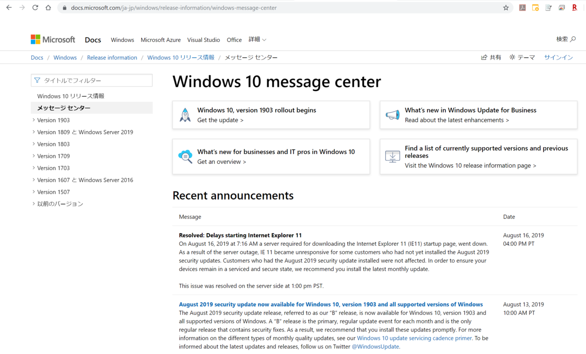
Task: Click Get an overview link
Action: 222,161
